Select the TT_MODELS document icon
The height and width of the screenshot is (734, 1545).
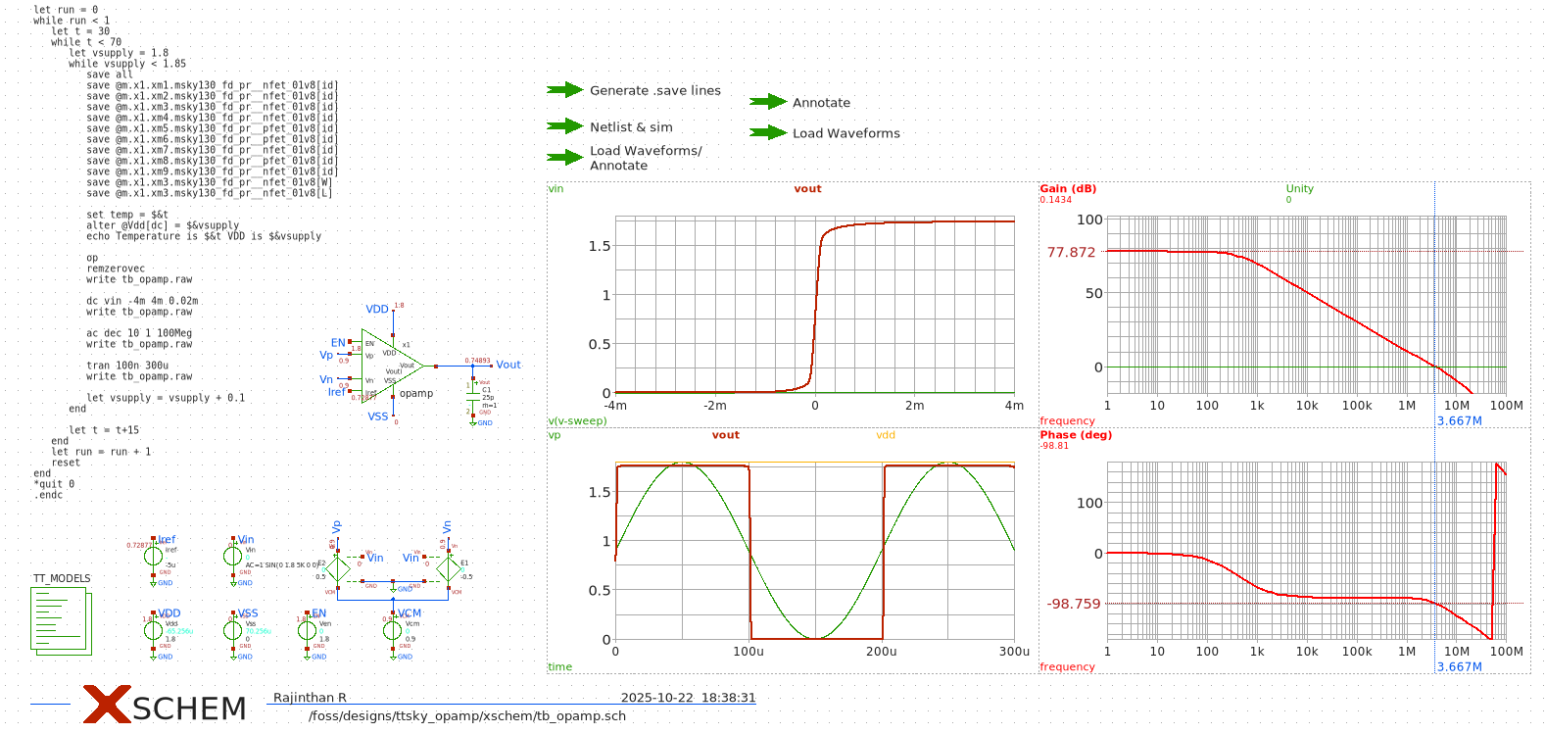tap(62, 621)
